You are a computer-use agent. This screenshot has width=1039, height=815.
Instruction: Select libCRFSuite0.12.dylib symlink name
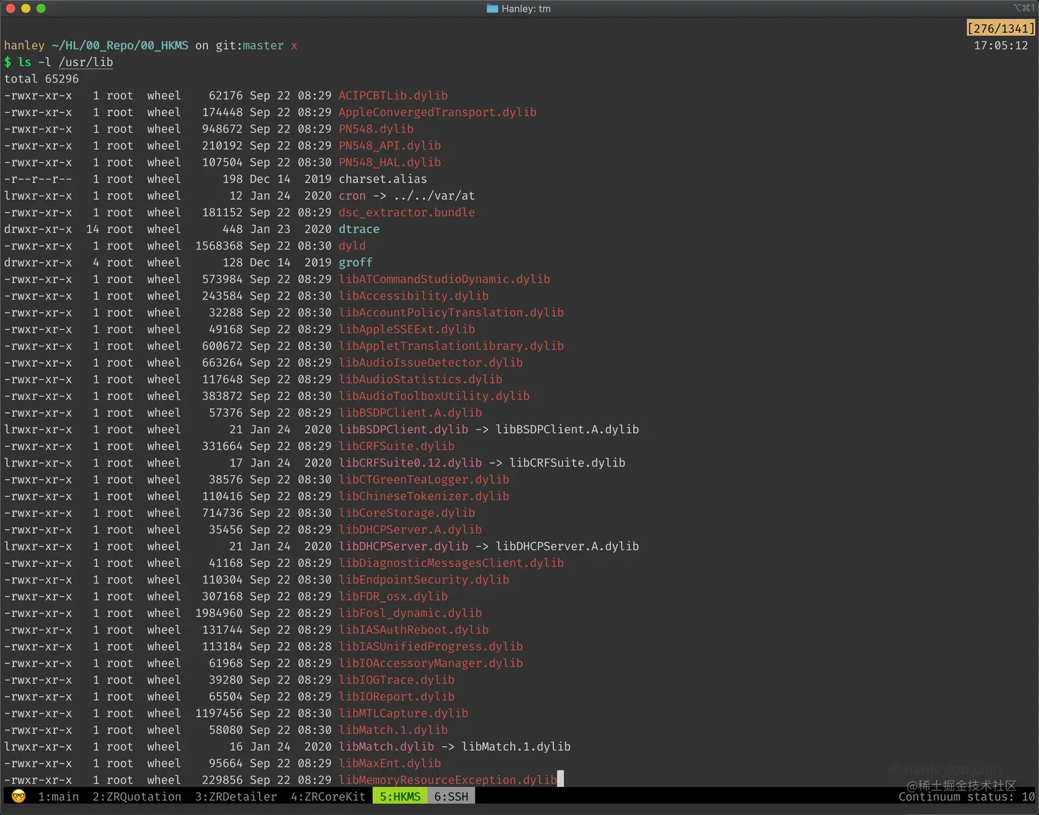[x=410, y=462]
